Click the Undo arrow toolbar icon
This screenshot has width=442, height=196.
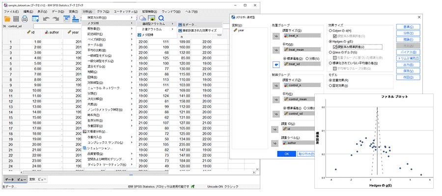click(x=47, y=19)
